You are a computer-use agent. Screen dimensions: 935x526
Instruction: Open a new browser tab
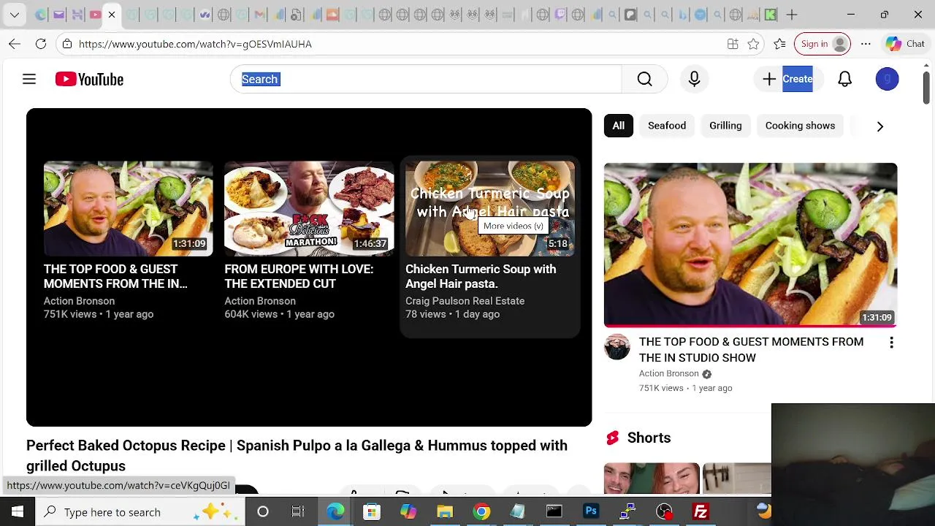[x=792, y=15]
